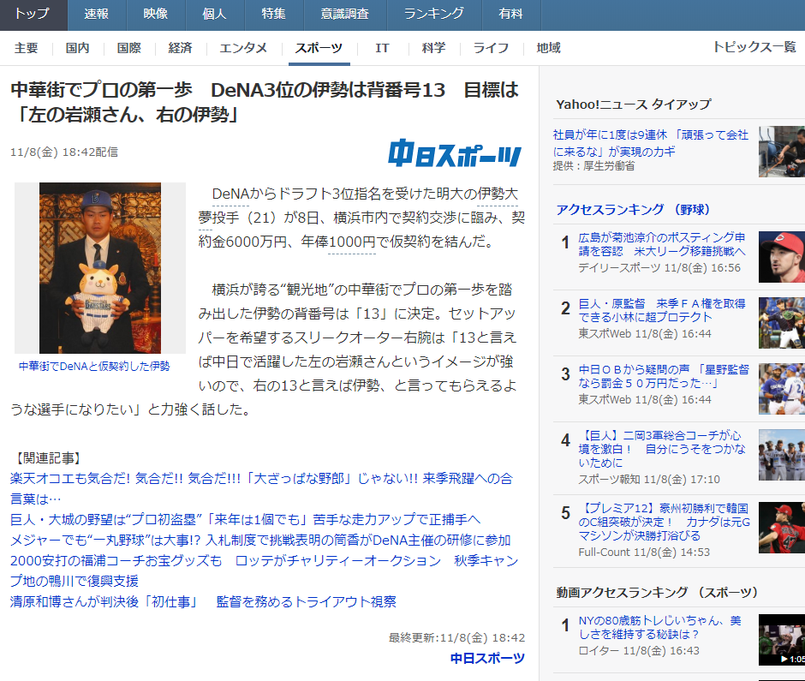The height and width of the screenshot is (681, 805).
Task: Open tie-up article thumbnail image
Action: coord(782,152)
